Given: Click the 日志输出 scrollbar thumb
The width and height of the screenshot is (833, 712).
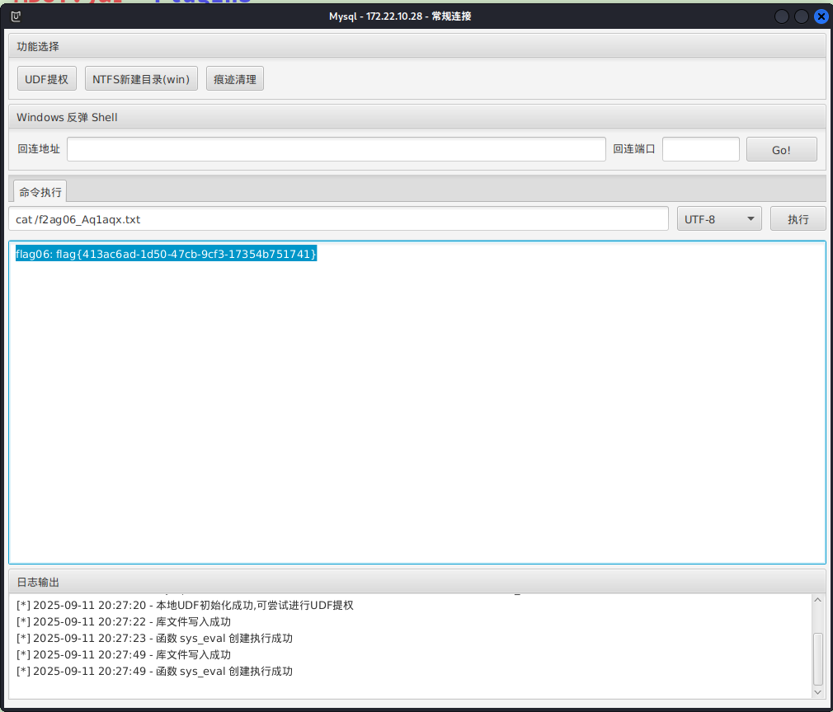Looking at the screenshot, I should (x=818, y=659).
